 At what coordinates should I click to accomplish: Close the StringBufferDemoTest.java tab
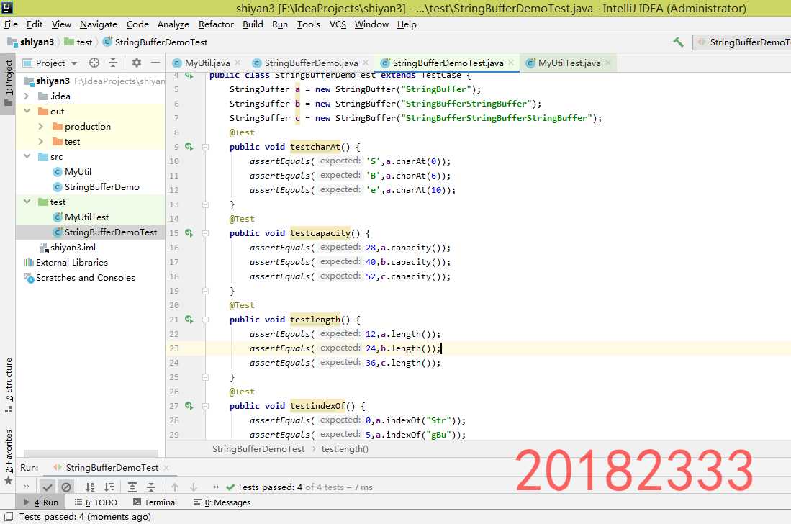[511, 63]
